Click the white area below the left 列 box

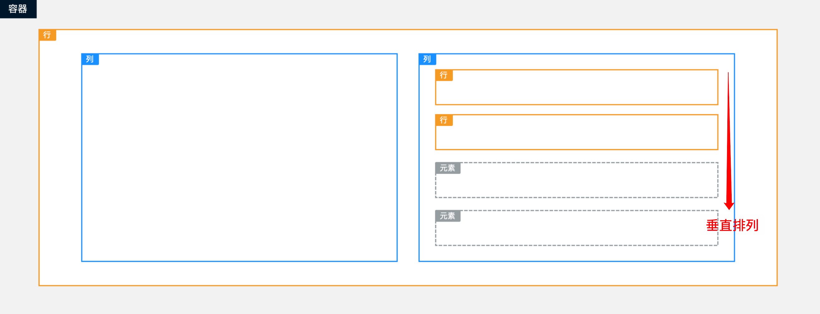tap(239, 273)
